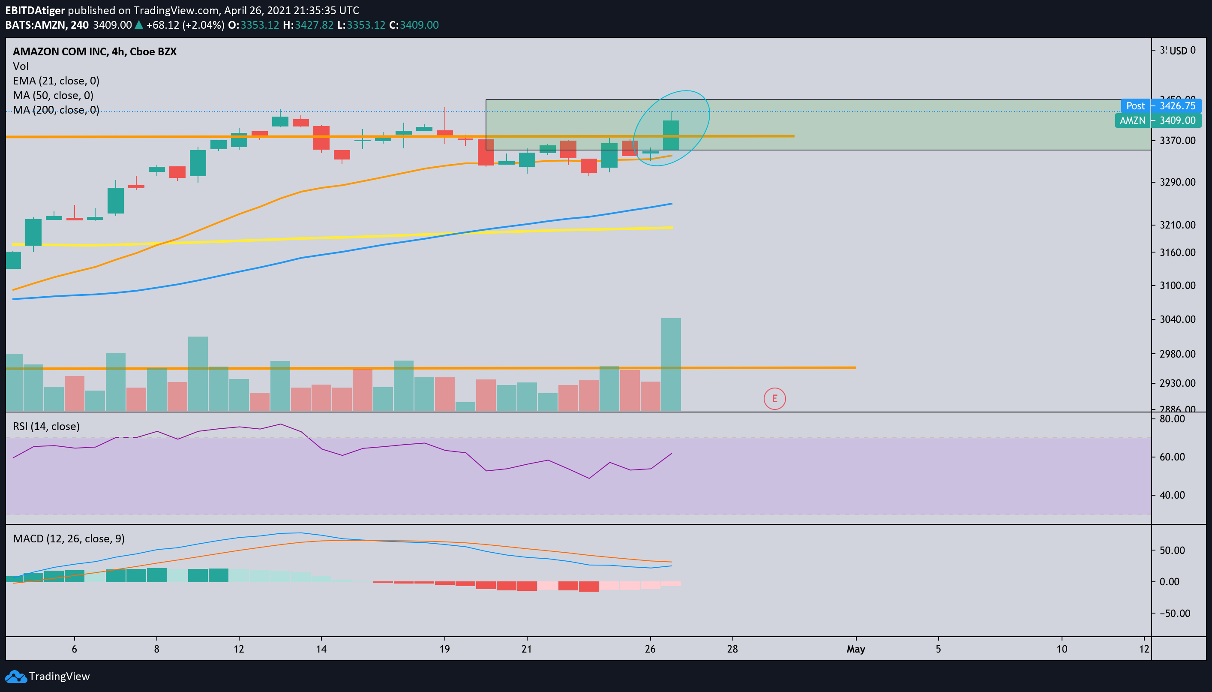Click the '26' date label on time axis

(x=650, y=649)
